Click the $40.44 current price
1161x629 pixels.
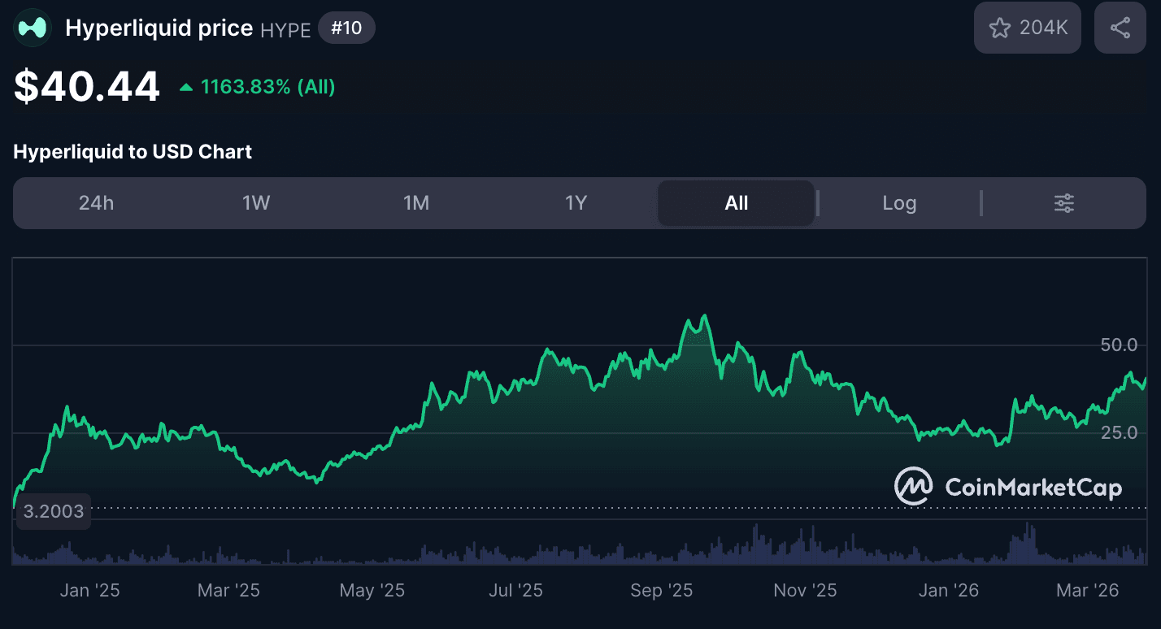pos(87,87)
